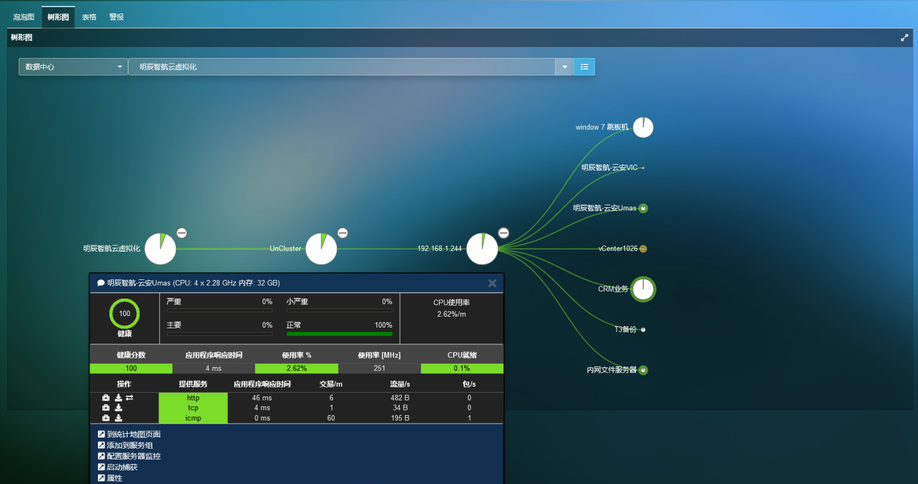This screenshot has height=484, width=918.
Task: Click the UnCluster pie node
Action: pyautogui.click(x=321, y=249)
